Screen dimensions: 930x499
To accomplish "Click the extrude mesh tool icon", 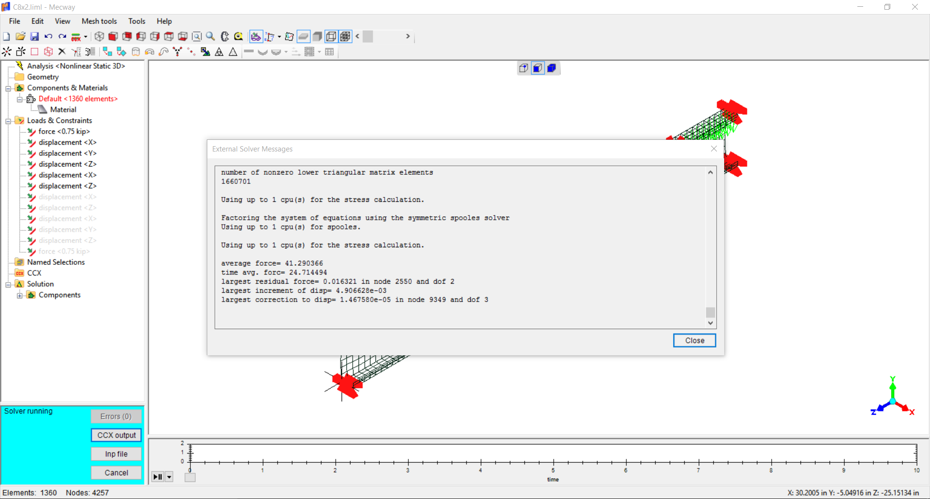I will coord(136,52).
